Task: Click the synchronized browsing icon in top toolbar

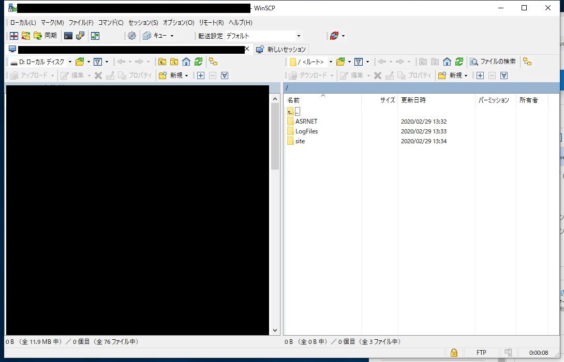Action: tap(26, 36)
